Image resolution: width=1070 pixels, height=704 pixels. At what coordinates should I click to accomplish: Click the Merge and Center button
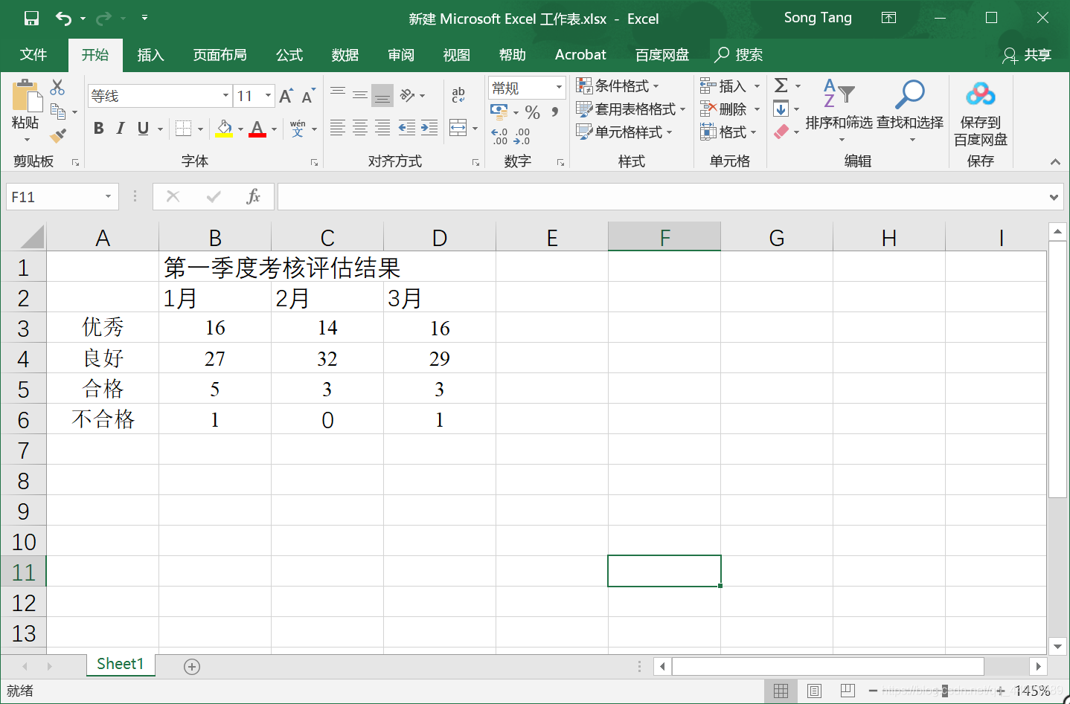(458, 128)
